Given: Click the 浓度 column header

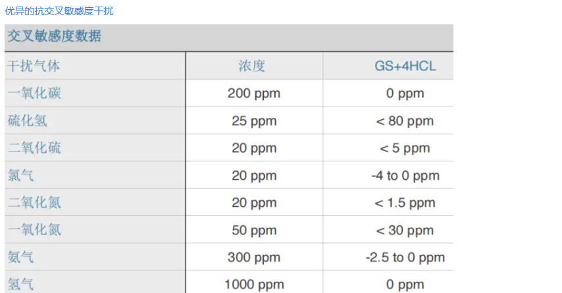Looking at the screenshot, I should pyautogui.click(x=252, y=66).
